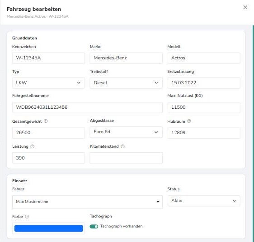
Task: Click the Max. Nutzlast field 11500
Action: tap(204, 107)
